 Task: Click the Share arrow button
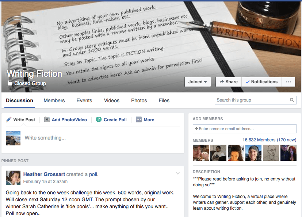pos(229,82)
